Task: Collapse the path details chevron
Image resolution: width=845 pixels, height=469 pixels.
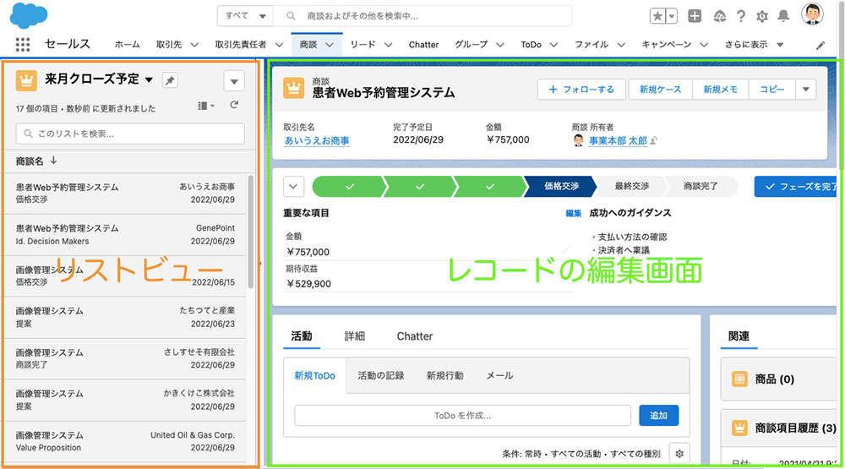Action: pos(293,186)
